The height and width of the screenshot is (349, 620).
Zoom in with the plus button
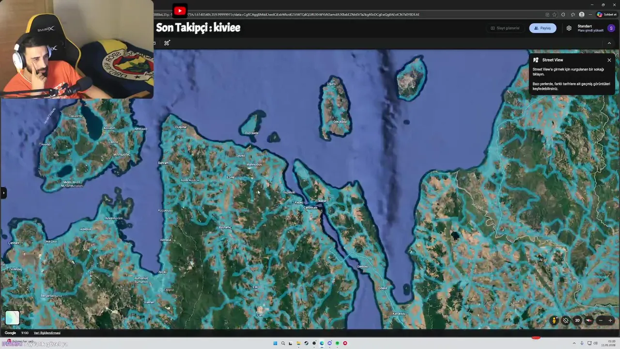[x=610, y=320]
